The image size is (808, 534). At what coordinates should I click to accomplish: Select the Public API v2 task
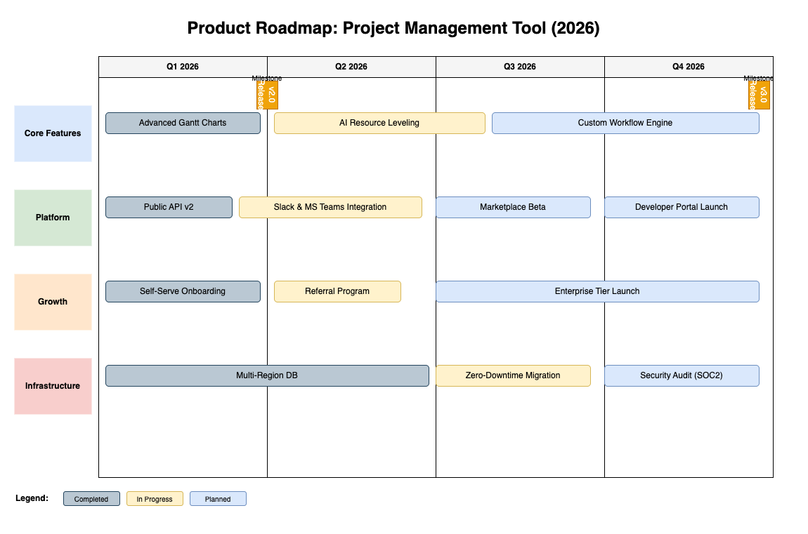tap(169, 207)
